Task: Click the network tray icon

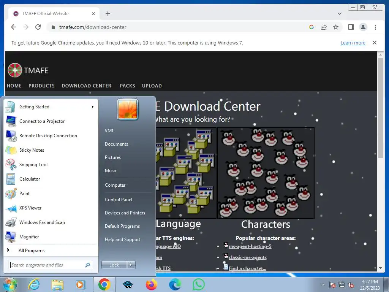Action: [x=342, y=285]
